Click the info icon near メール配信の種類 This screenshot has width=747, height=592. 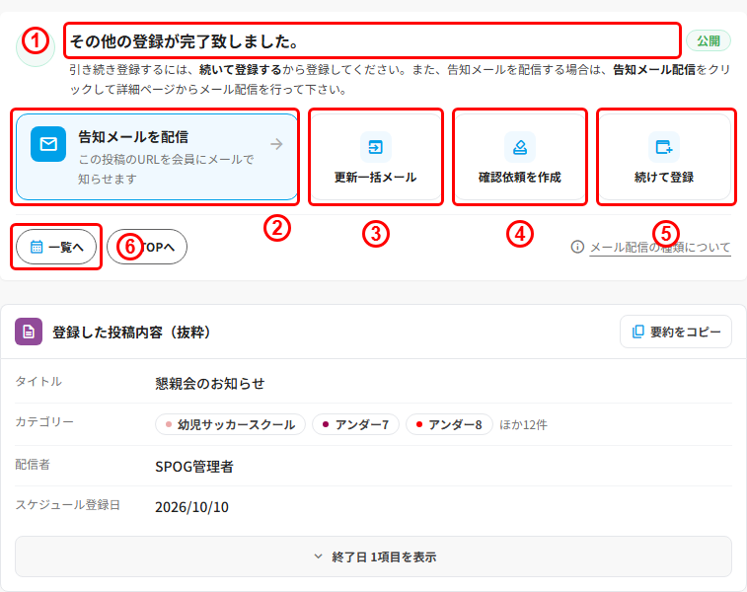point(577,247)
